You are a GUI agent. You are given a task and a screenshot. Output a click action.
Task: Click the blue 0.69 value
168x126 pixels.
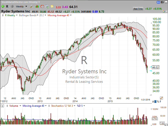[95, 11]
